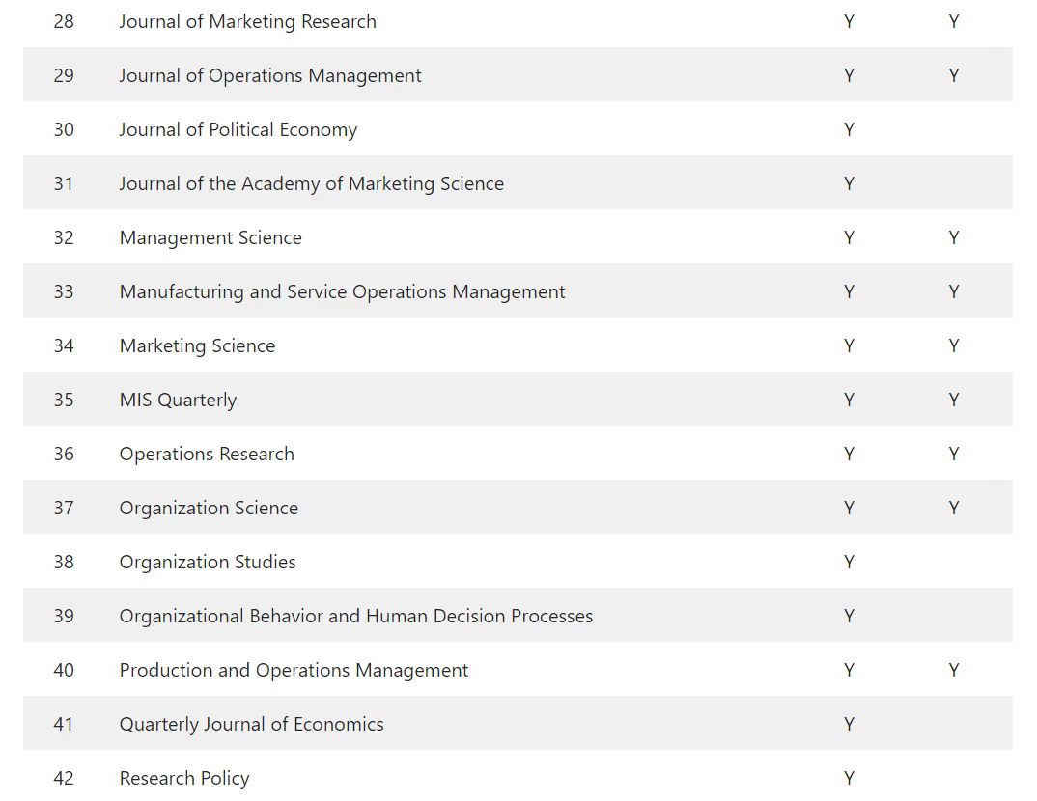
Task: Click the Research Policy journal name
Action: coord(184,779)
